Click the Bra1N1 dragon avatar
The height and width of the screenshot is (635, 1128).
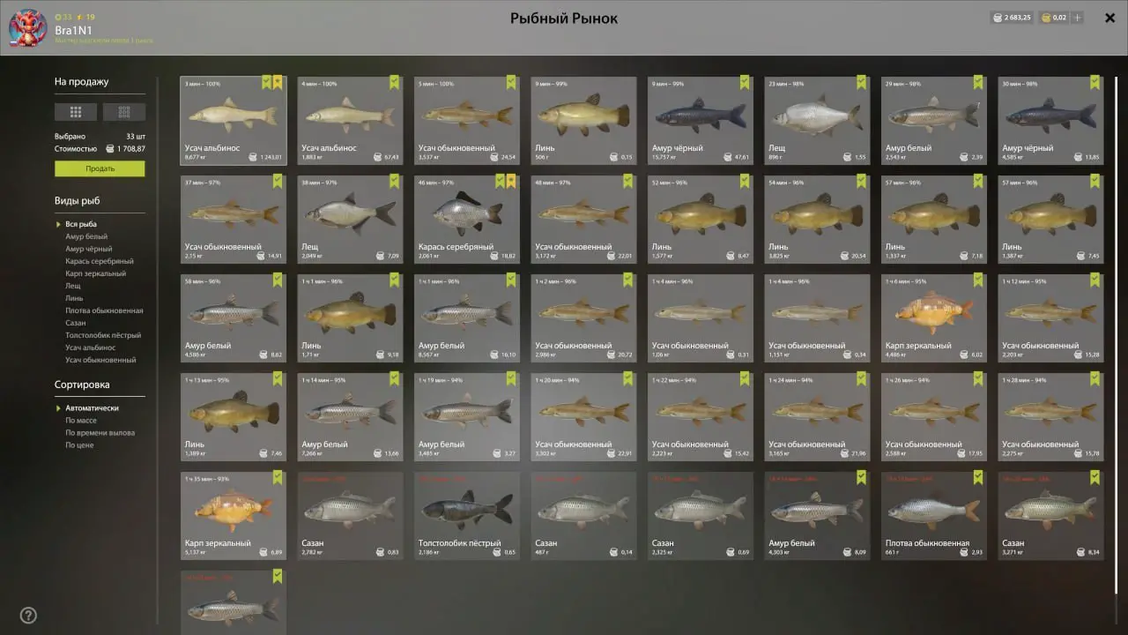[x=27, y=28]
